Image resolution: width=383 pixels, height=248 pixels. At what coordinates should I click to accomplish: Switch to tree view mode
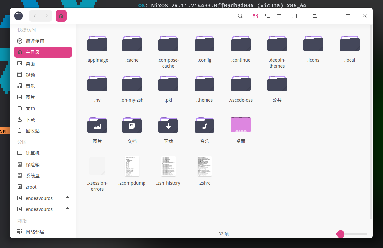(279, 16)
